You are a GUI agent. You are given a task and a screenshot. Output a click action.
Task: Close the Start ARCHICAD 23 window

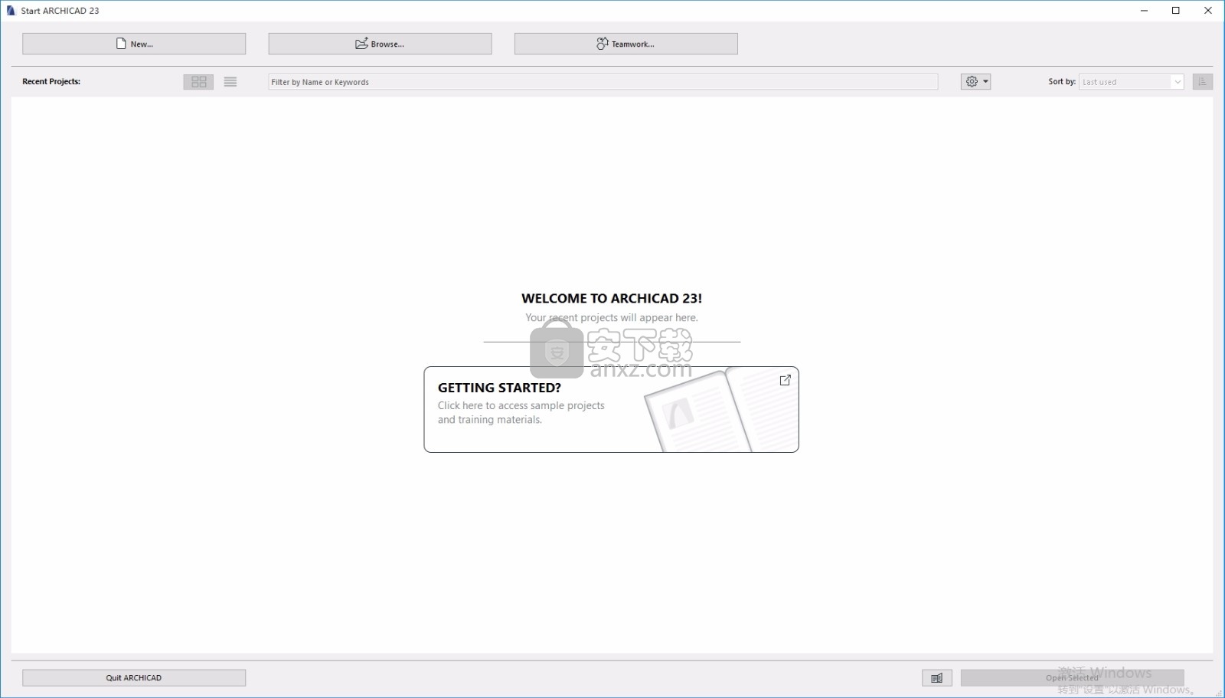[1208, 11]
